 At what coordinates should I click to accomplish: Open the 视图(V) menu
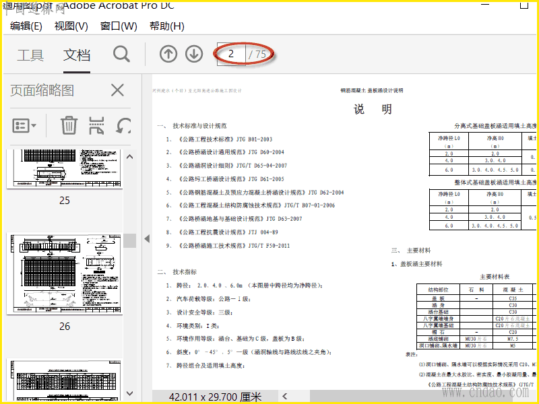click(x=71, y=26)
